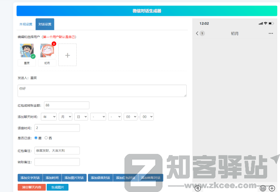
Task: Click the 初月 chat title in preview
Action: pos(234,33)
